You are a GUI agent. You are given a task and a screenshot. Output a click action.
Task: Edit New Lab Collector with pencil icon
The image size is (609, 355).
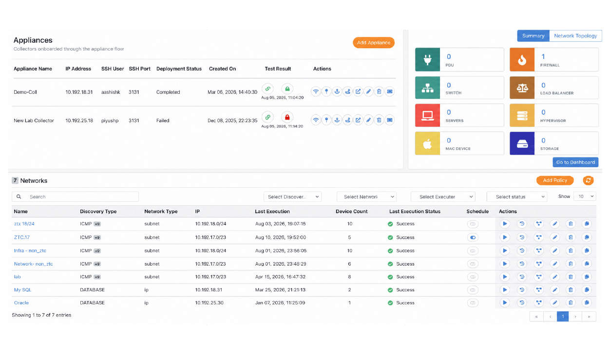click(x=368, y=120)
